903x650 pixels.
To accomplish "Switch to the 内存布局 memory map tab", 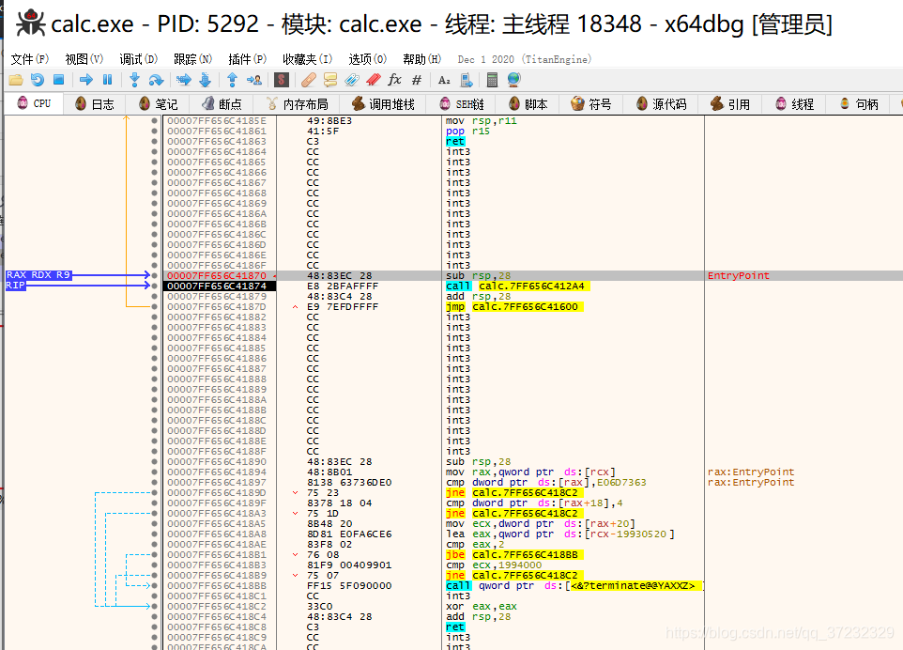I will 298,104.
